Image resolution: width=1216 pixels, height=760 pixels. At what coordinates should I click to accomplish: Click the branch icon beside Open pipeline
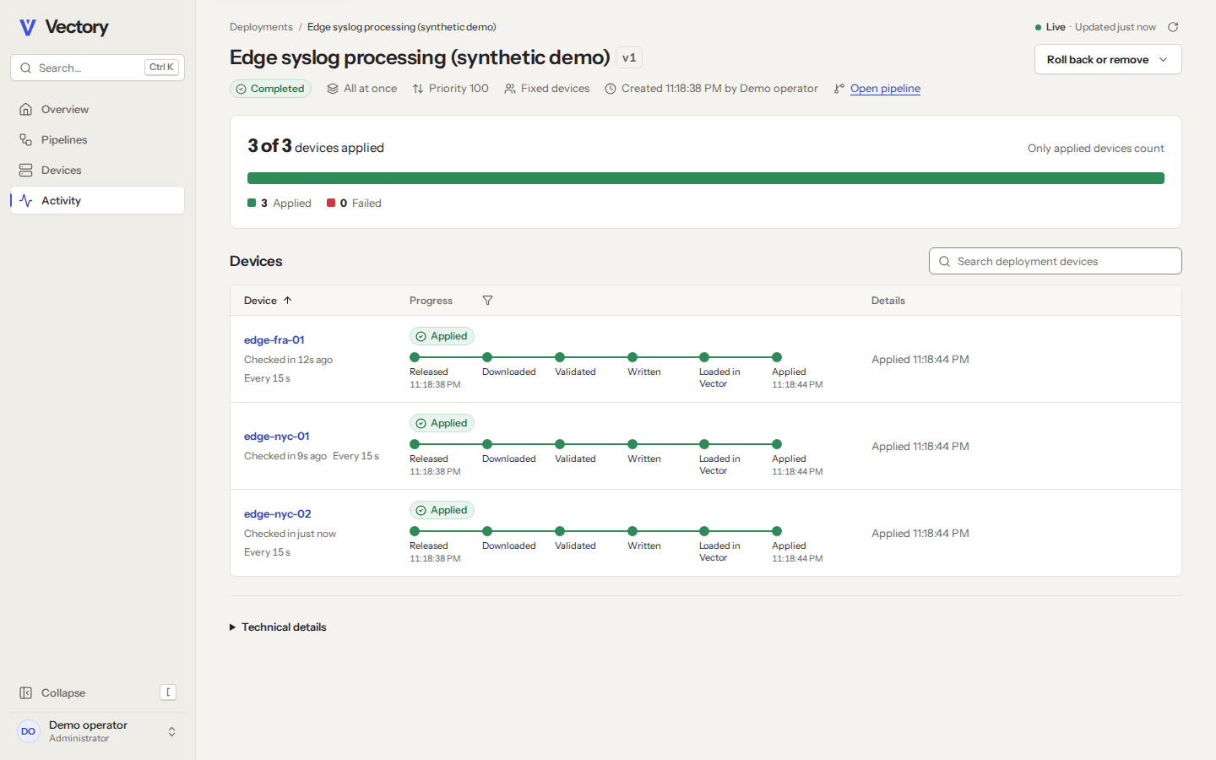coord(839,89)
